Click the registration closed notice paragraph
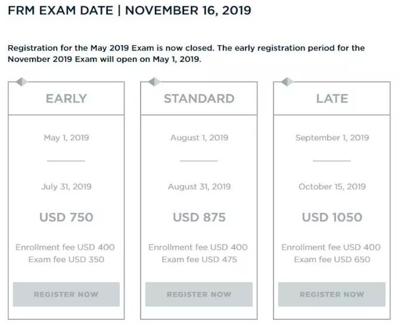This screenshot has width=398, height=324. [x=186, y=54]
